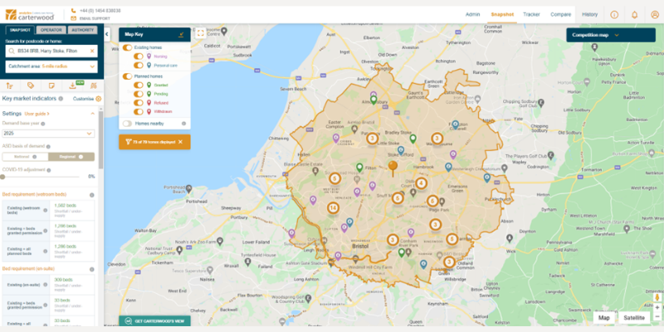Image resolution: width=664 pixels, height=332 pixels.
Task: Toggle Pending planned homes
Action: click(139, 94)
